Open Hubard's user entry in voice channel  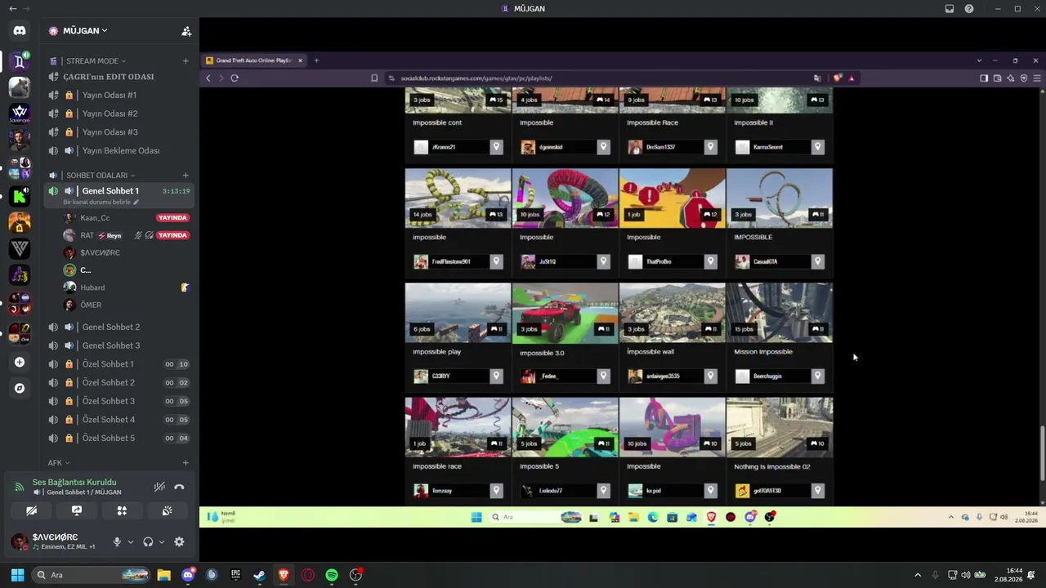point(127,287)
